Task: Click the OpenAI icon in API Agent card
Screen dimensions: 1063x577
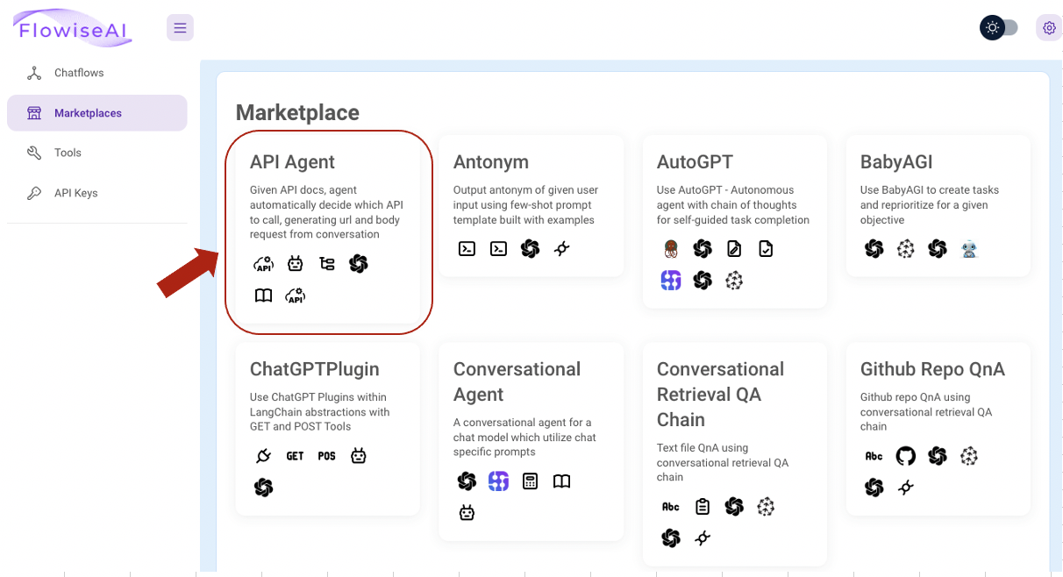Action: tap(359, 263)
